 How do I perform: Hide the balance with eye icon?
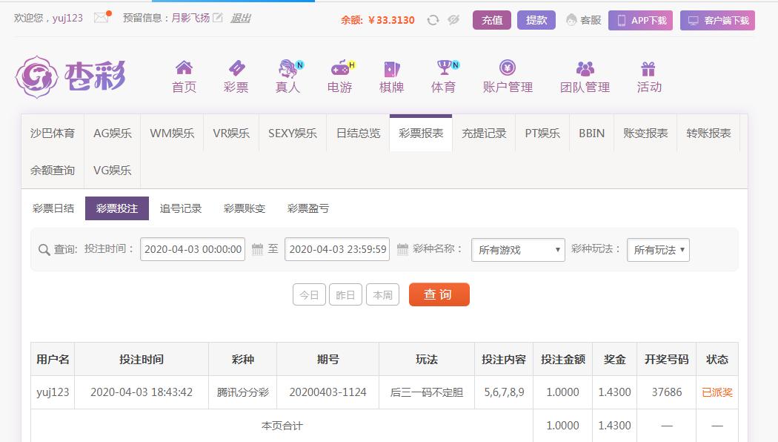coord(454,20)
